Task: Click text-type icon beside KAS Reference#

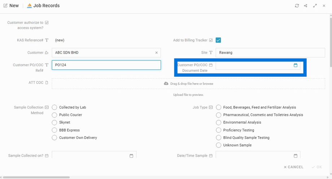Action: pyautogui.click(x=47, y=40)
